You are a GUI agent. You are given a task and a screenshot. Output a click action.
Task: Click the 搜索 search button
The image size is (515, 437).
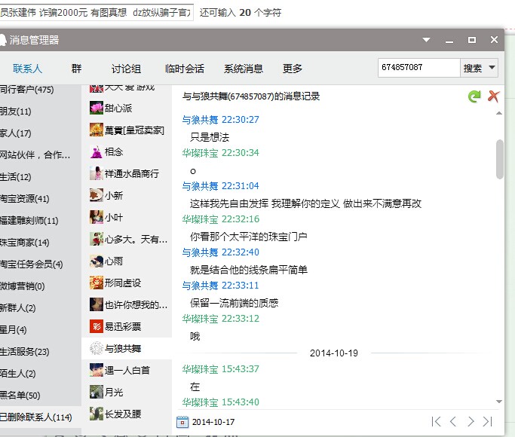[x=473, y=68]
